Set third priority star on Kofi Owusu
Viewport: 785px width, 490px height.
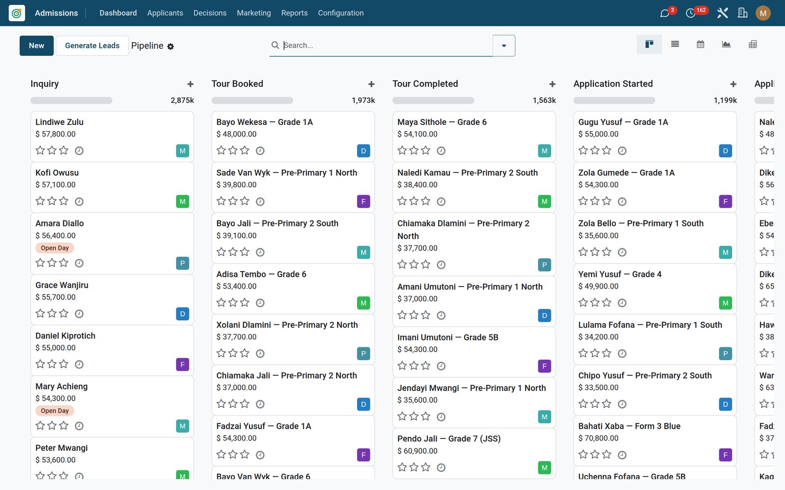point(64,201)
